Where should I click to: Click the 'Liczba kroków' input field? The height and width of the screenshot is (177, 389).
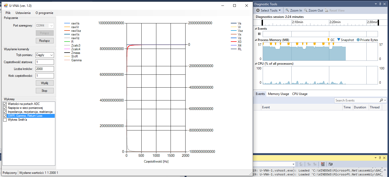coord(44,69)
